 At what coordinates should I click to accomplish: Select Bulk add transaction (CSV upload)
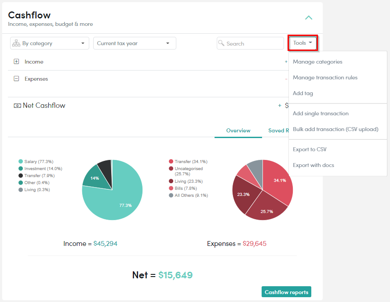335,129
